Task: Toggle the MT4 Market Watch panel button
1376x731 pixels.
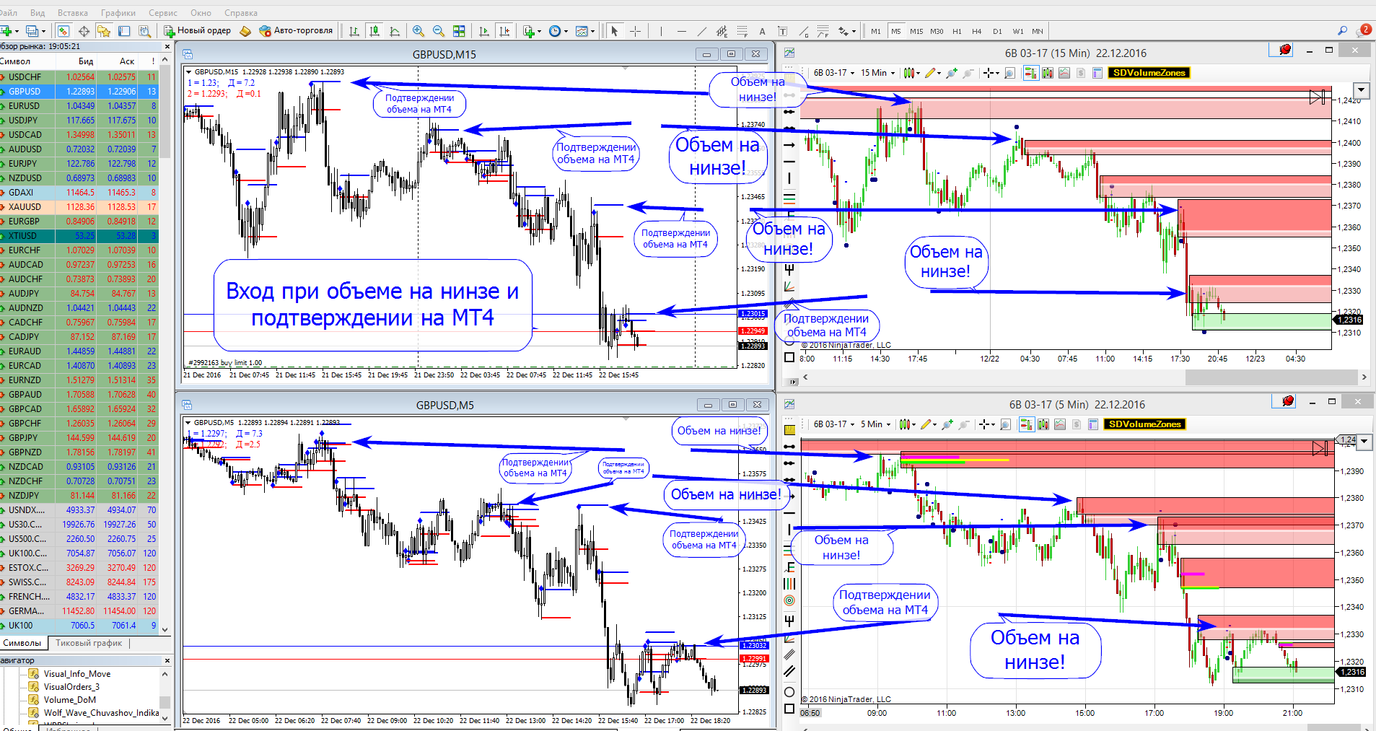Action: [x=63, y=31]
